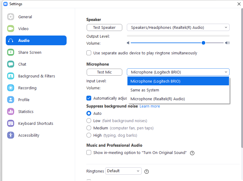Click the speaker Volume slider handle
Screen dimensions: 243x181
[203, 43]
